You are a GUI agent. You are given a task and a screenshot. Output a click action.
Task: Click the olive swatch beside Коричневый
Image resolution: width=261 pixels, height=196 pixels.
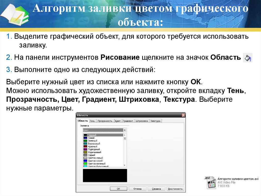[85, 152]
